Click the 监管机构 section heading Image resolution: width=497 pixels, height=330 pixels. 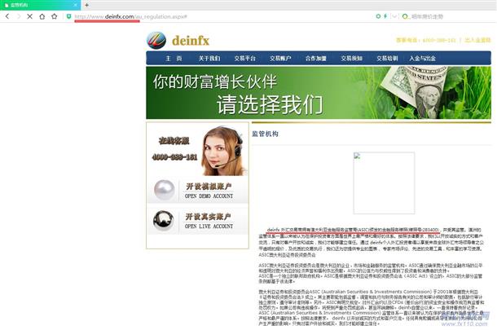click(266, 134)
